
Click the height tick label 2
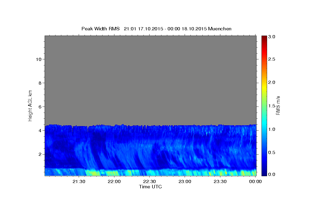(x=39, y=154)
